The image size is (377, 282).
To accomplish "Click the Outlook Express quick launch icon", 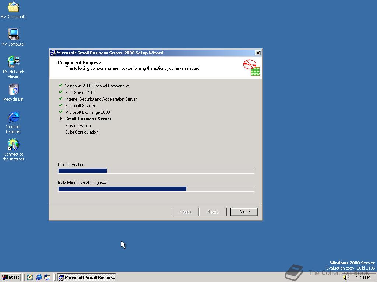I will click(47, 278).
